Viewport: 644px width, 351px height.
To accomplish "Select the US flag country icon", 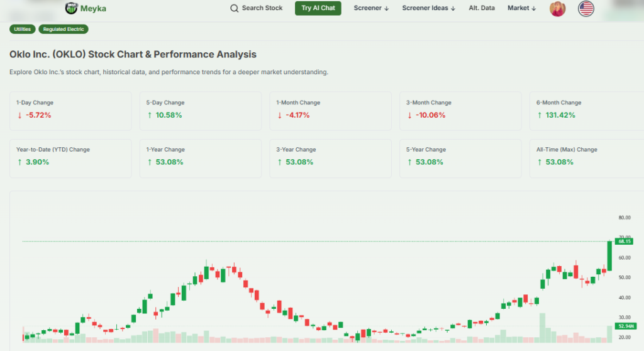I will 586,9.
